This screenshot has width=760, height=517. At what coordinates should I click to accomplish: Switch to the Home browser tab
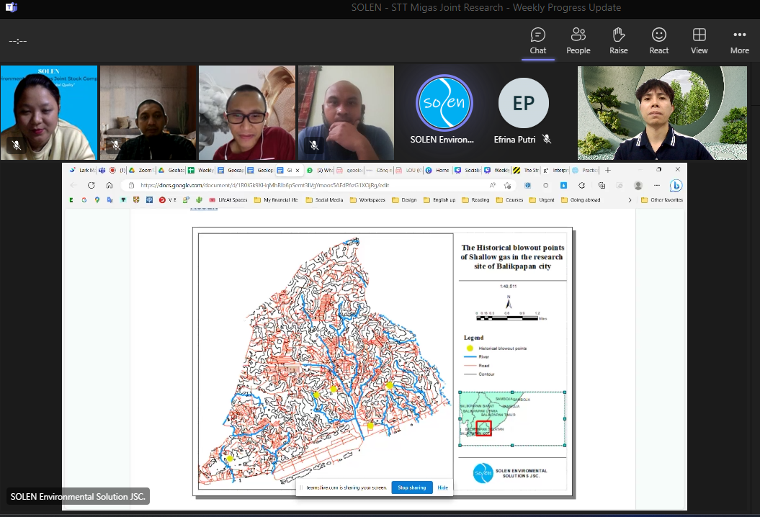438,171
